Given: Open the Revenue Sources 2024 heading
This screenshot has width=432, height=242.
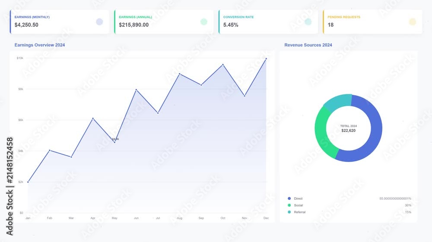Looking at the screenshot, I should [308, 45].
